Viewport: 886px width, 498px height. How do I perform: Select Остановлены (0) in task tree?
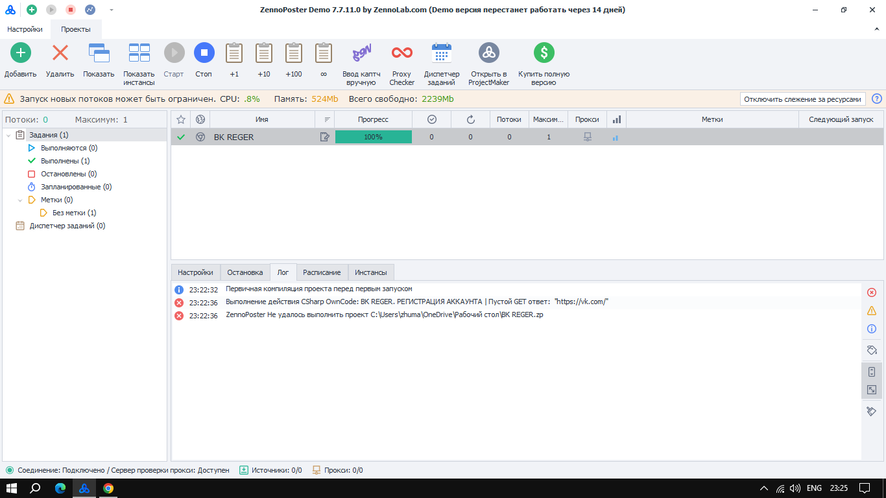pyautogui.click(x=69, y=174)
